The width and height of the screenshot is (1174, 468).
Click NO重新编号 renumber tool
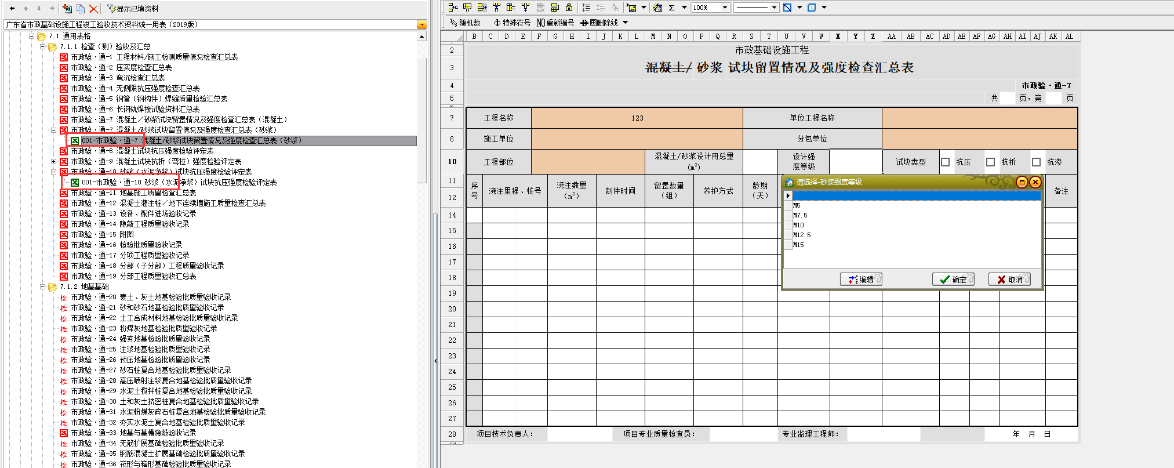click(x=555, y=23)
